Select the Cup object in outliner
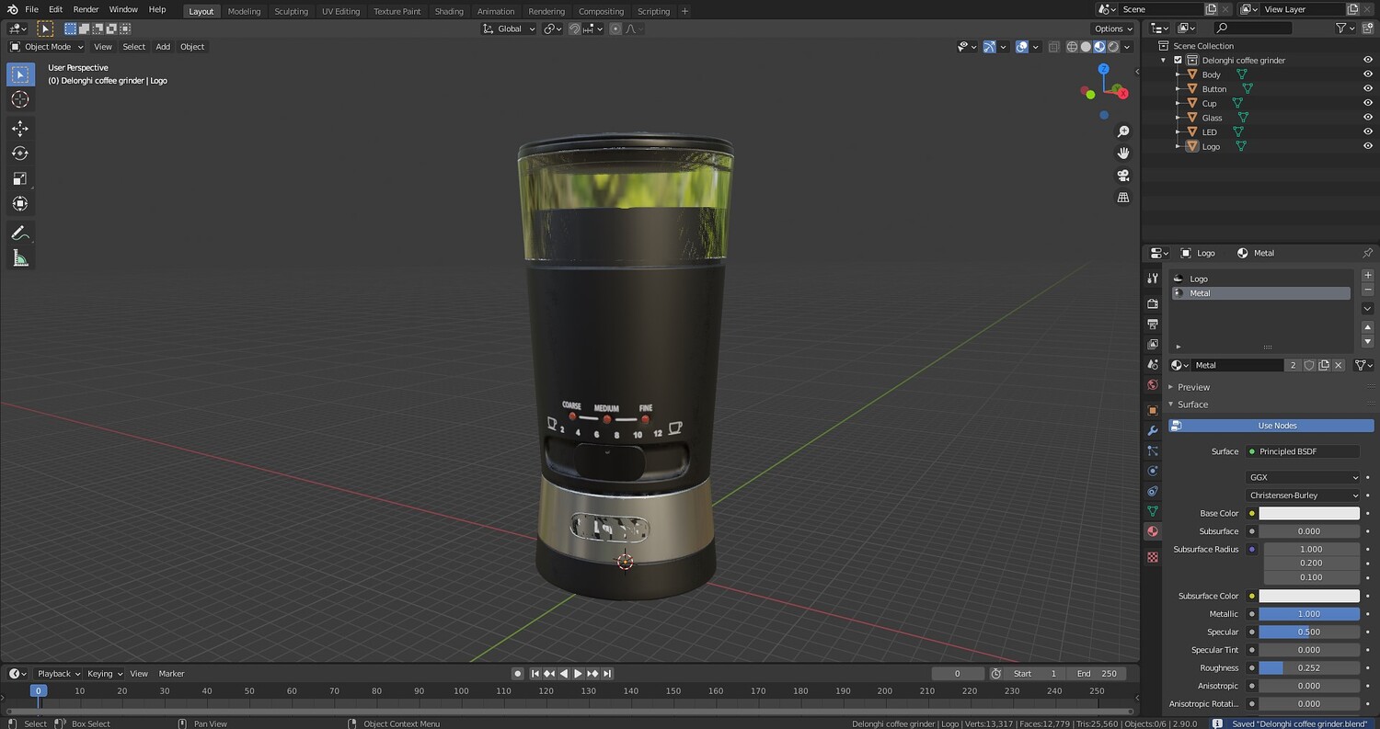Viewport: 1380px width, 729px height. 1209,104
